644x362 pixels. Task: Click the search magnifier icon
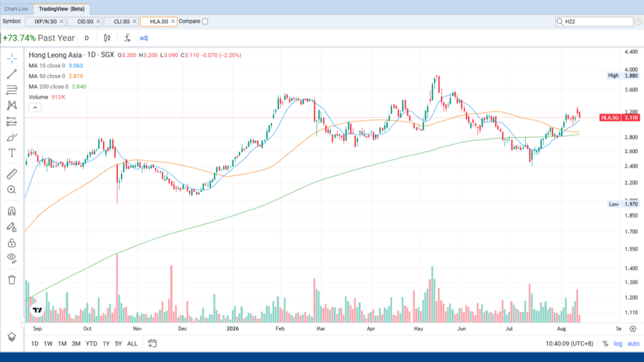(560, 21)
